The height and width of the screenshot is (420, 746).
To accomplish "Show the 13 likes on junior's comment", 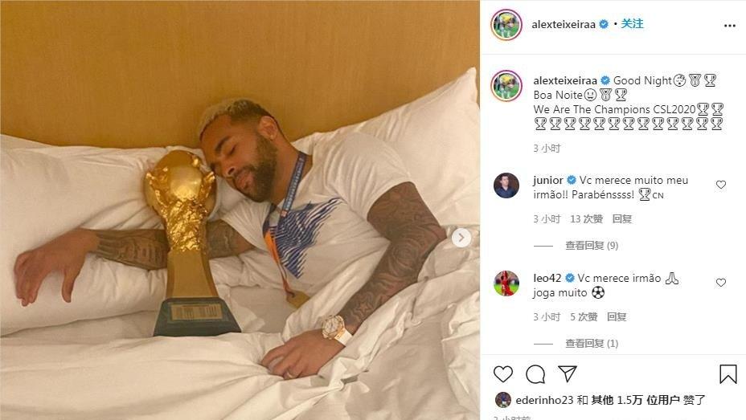I will coord(586,219).
